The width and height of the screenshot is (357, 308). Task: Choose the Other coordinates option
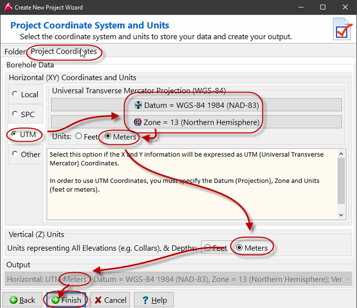pyautogui.click(x=14, y=155)
